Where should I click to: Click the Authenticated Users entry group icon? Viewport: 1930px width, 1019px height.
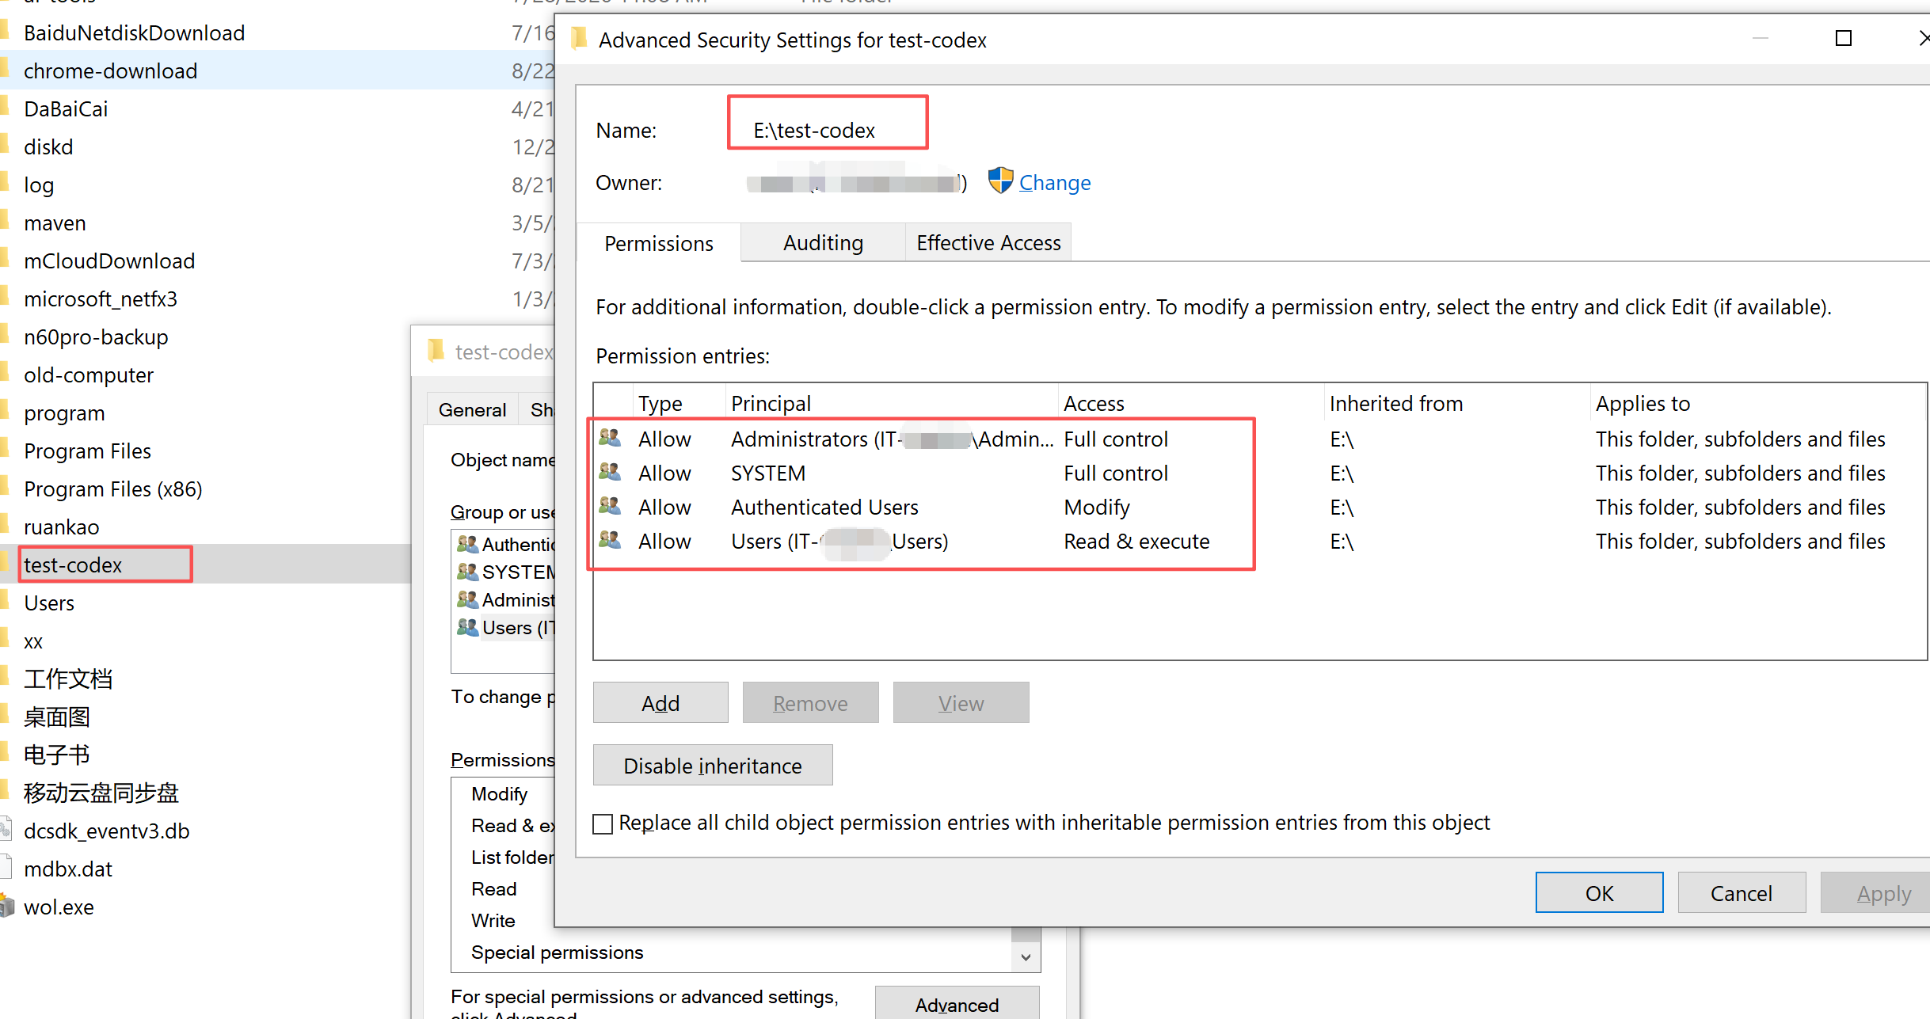[609, 505]
